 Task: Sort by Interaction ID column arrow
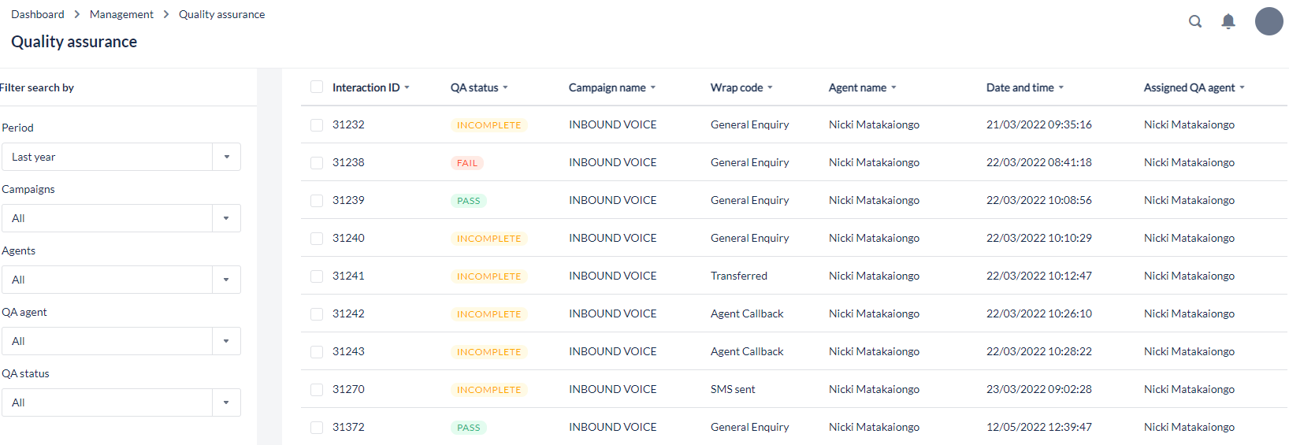click(407, 87)
